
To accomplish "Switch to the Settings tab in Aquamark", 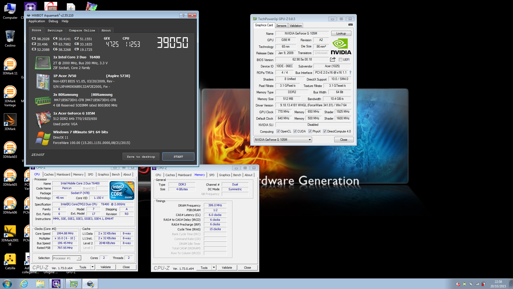I will click(55, 30).
